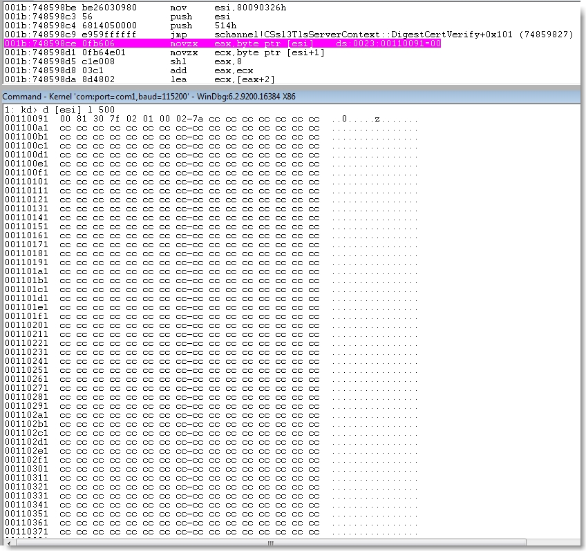The height and width of the screenshot is (551, 586).
Task: Select the highlighted movzx eax instruction line
Action: 221,43
